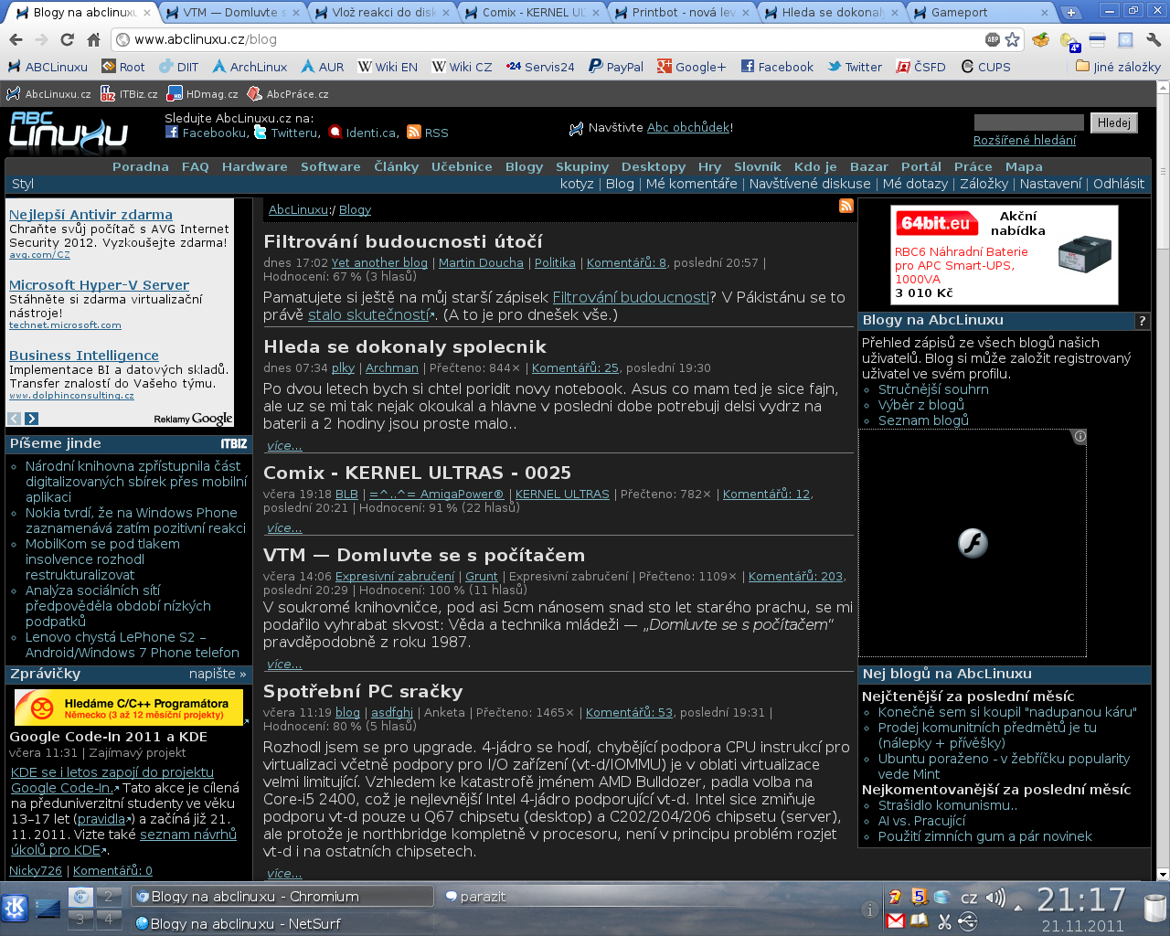Click the ABC Linuxu site logo
Image resolution: width=1170 pixels, height=936 pixels.
point(69,133)
